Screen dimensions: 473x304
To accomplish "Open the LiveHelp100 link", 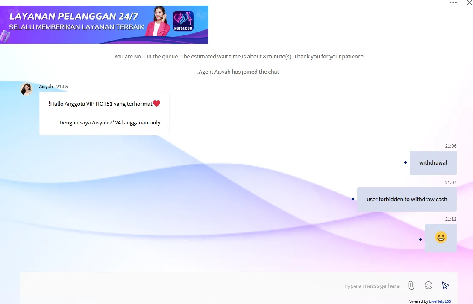I will point(440,301).
